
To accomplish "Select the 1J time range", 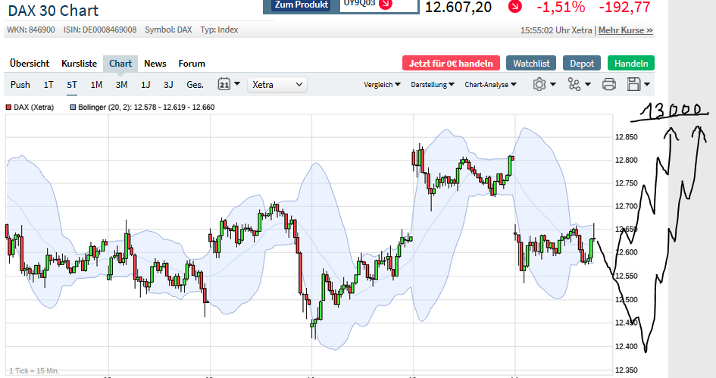I will 145,84.
